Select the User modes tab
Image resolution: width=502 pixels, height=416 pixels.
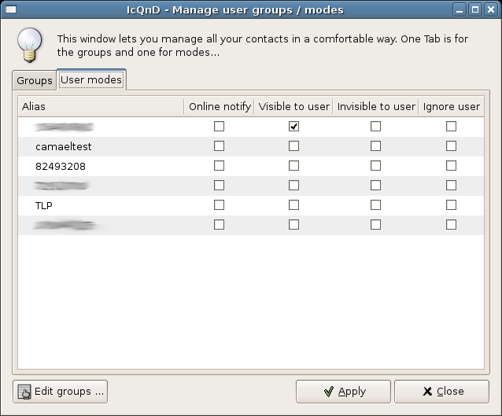click(90, 80)
